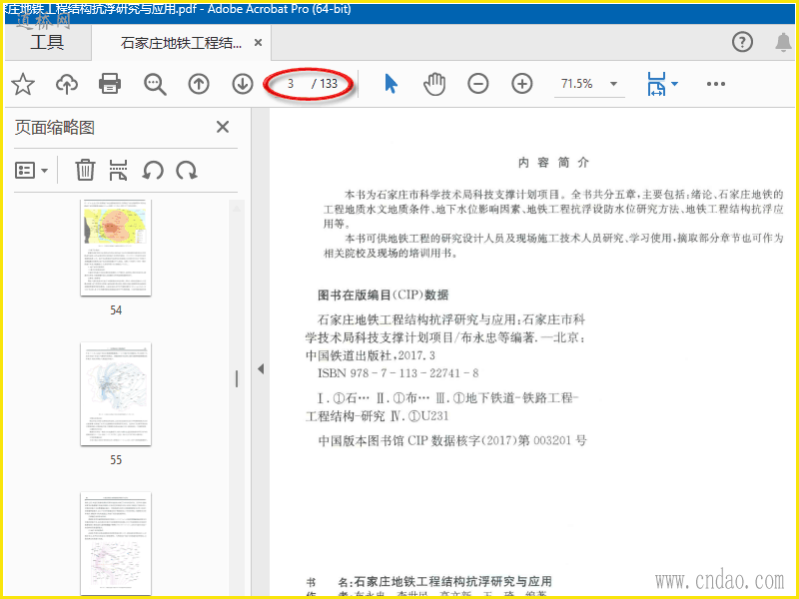Click the 图书在版编目(CIP)数据 heading
Image resolution: width=799 pixels, height=599 pixels.
click(384, 295)
